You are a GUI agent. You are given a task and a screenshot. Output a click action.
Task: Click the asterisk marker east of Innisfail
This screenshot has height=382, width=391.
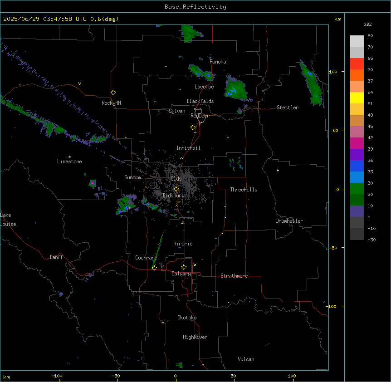tap(228, 138)
